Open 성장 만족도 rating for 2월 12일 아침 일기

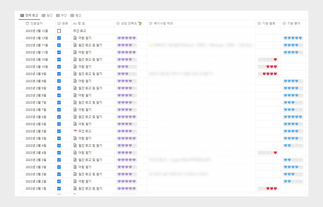[127, 38]
